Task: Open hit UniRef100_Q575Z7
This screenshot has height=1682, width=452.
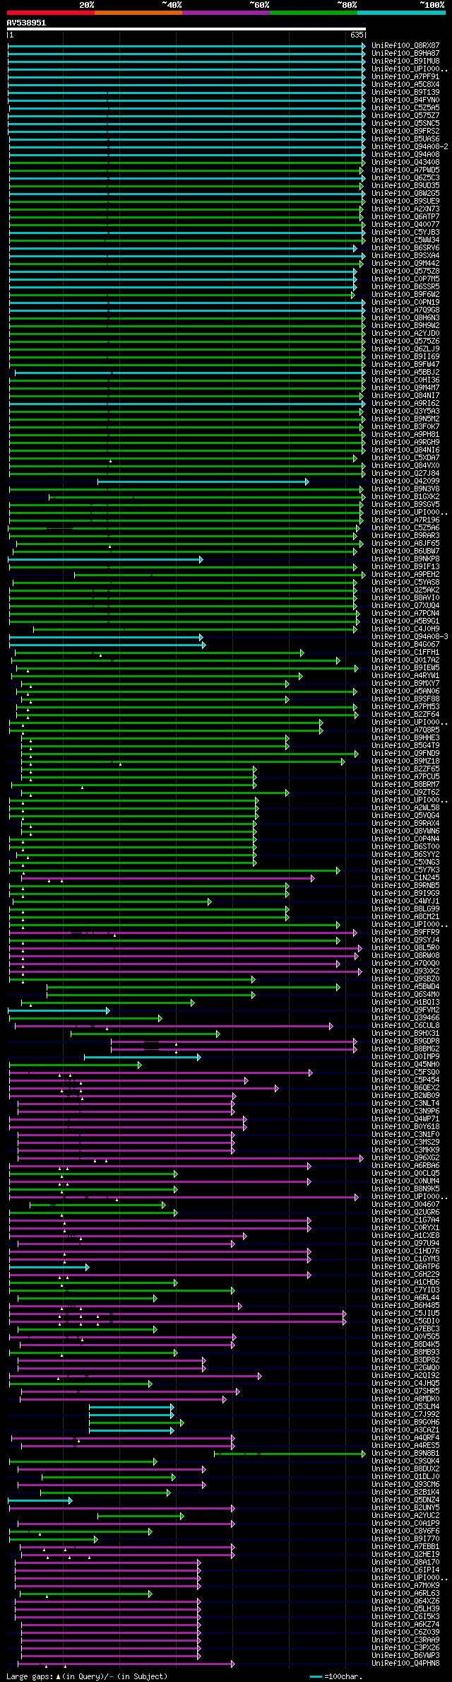Action: (405, 116)
